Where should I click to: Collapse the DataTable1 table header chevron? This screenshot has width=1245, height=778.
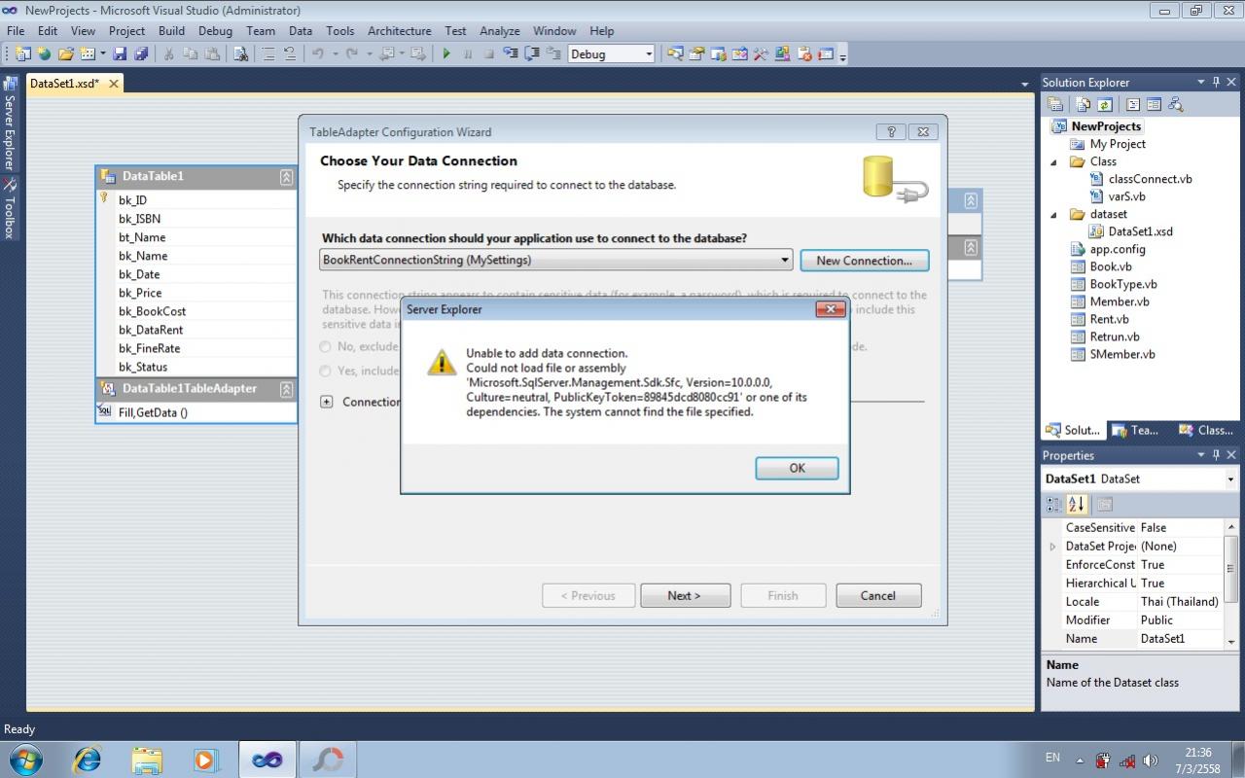click(286, 177)
